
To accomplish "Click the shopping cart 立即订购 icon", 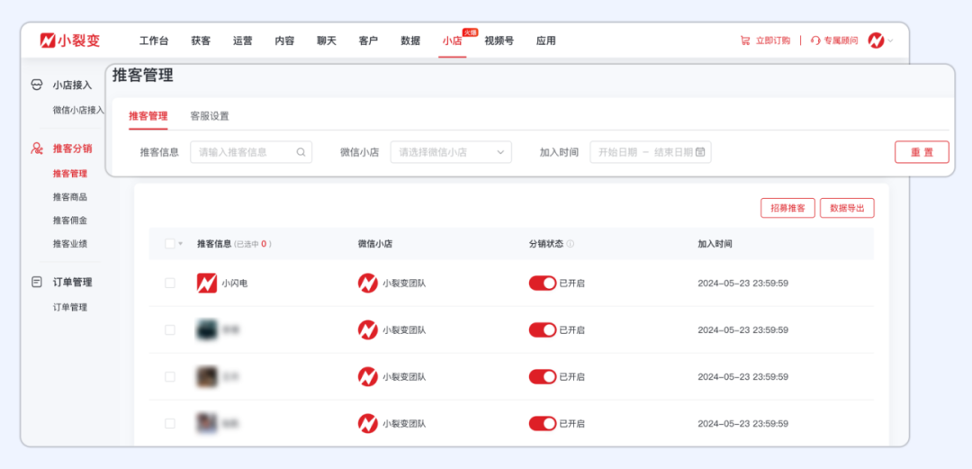I will coord(745,41).
